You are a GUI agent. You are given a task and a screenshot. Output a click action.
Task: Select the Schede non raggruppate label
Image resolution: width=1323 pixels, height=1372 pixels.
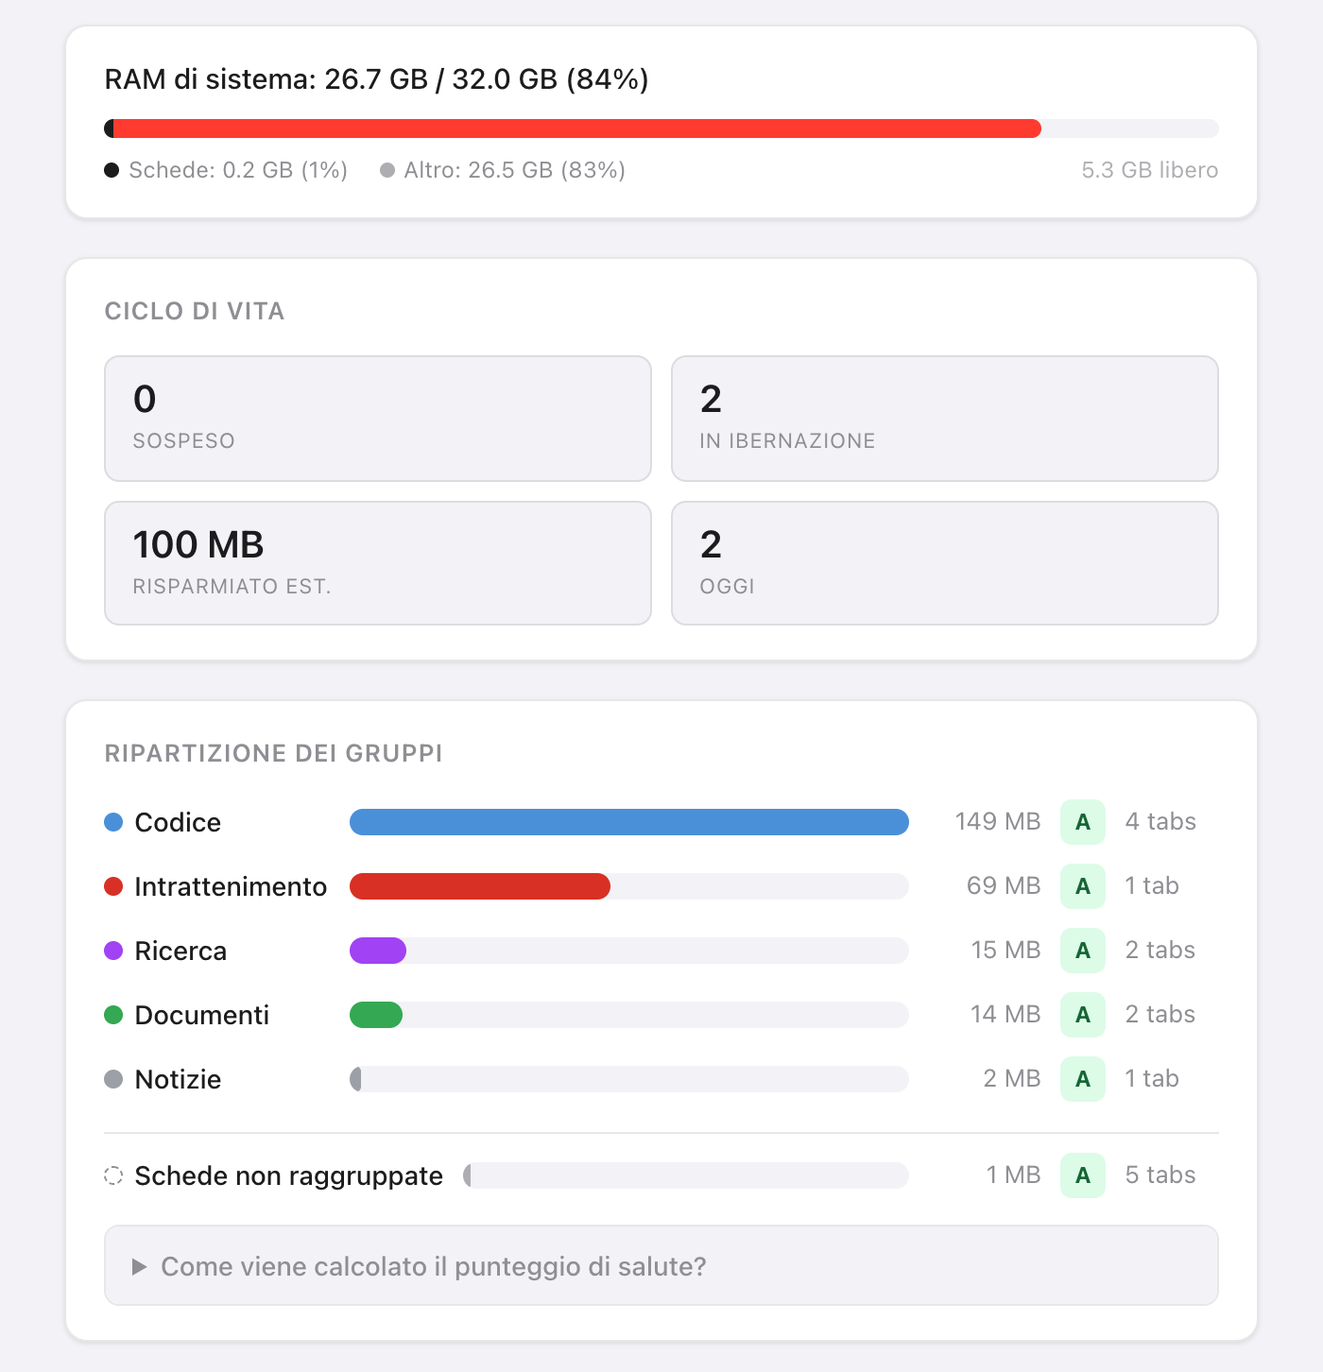pyautogui.click(x=289, y=1175)
